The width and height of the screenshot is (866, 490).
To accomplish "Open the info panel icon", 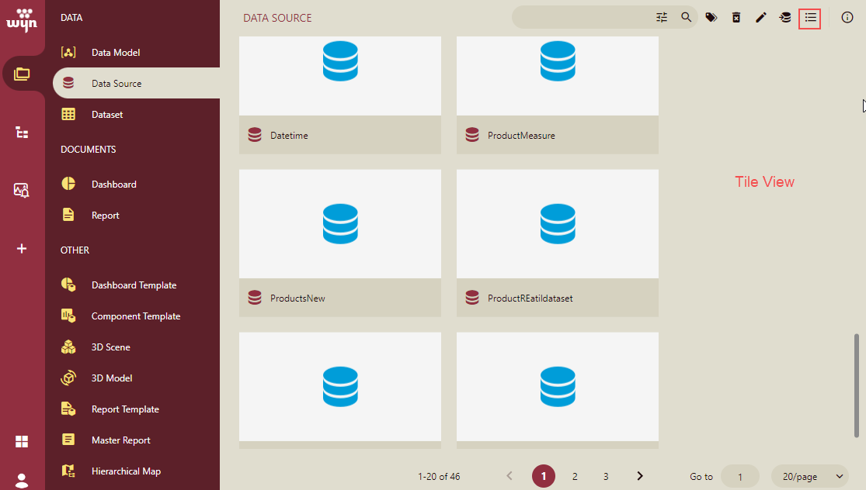I will (847, 17).
